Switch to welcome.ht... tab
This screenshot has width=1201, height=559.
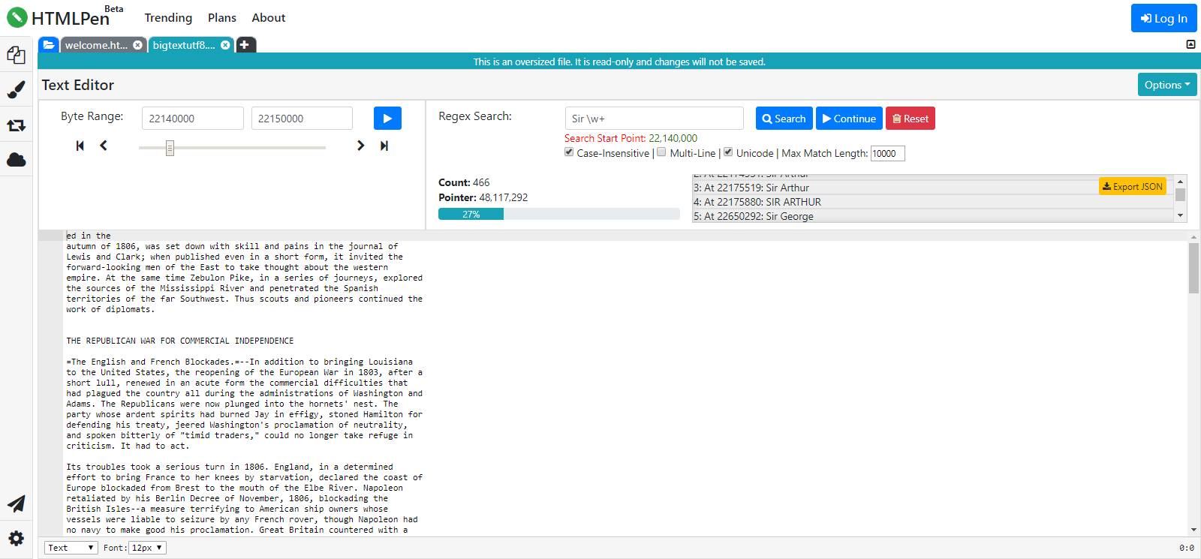(97, 45)
